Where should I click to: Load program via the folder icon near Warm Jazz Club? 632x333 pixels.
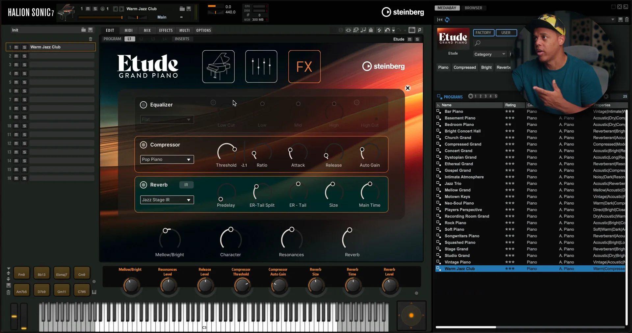(182, 9)
